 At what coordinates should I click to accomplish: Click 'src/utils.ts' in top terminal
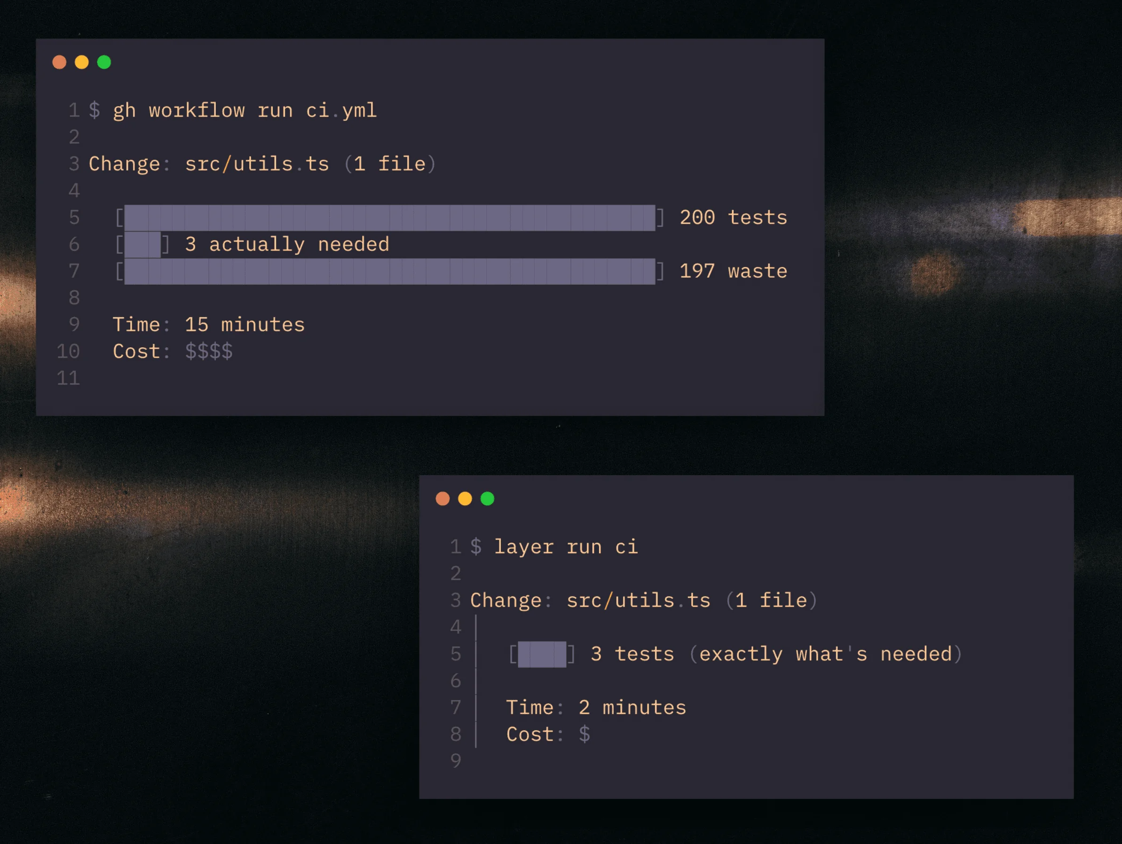pos(257,164)
